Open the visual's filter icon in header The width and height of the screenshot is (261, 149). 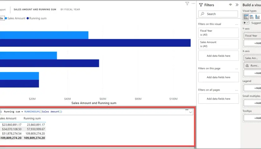click(x=187, y=3)
